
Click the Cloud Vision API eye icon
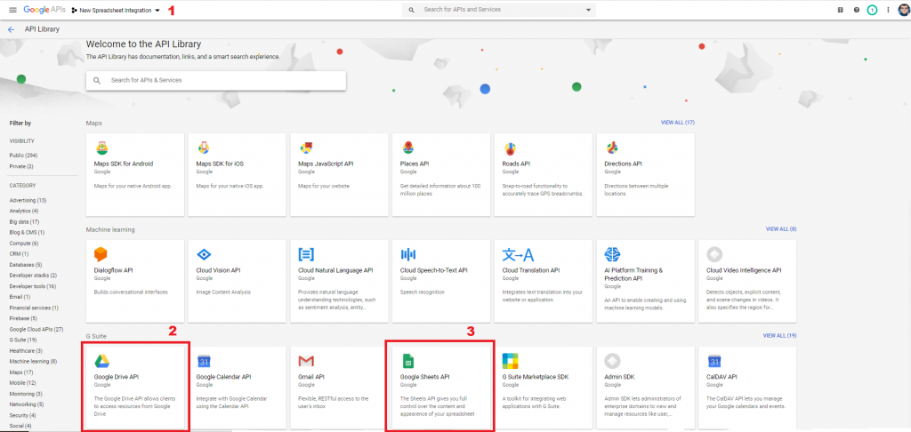tap(204, 254)
